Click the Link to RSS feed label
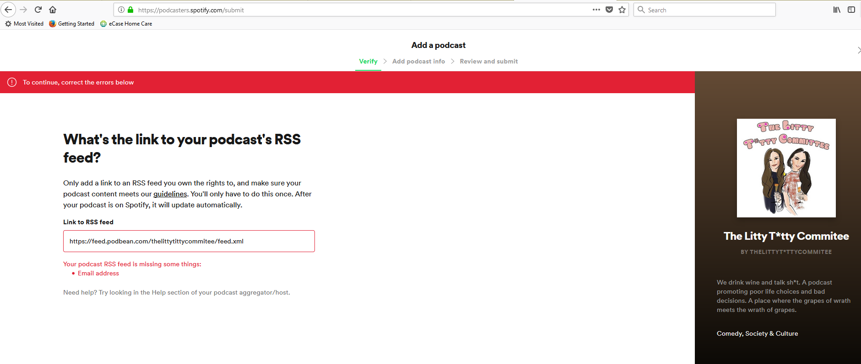Viewport: 861px width, 364px height. [88, 222]
